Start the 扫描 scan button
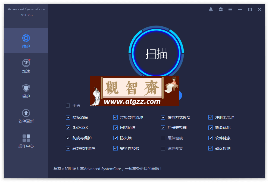The height and width of the screenshot is (182, 269). [156, 54]
